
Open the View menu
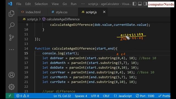pyautogui.click(x=55, y=4)
